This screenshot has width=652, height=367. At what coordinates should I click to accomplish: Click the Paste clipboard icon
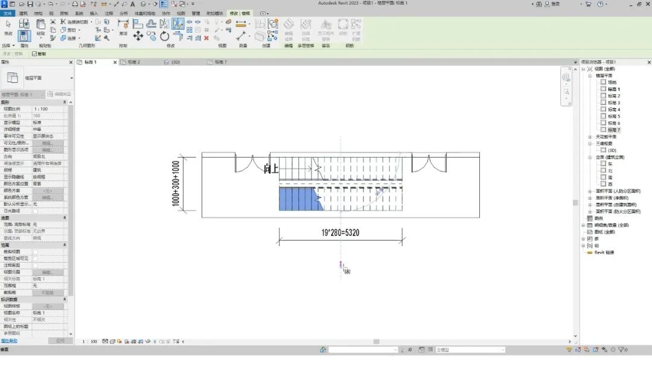[40, 24]
